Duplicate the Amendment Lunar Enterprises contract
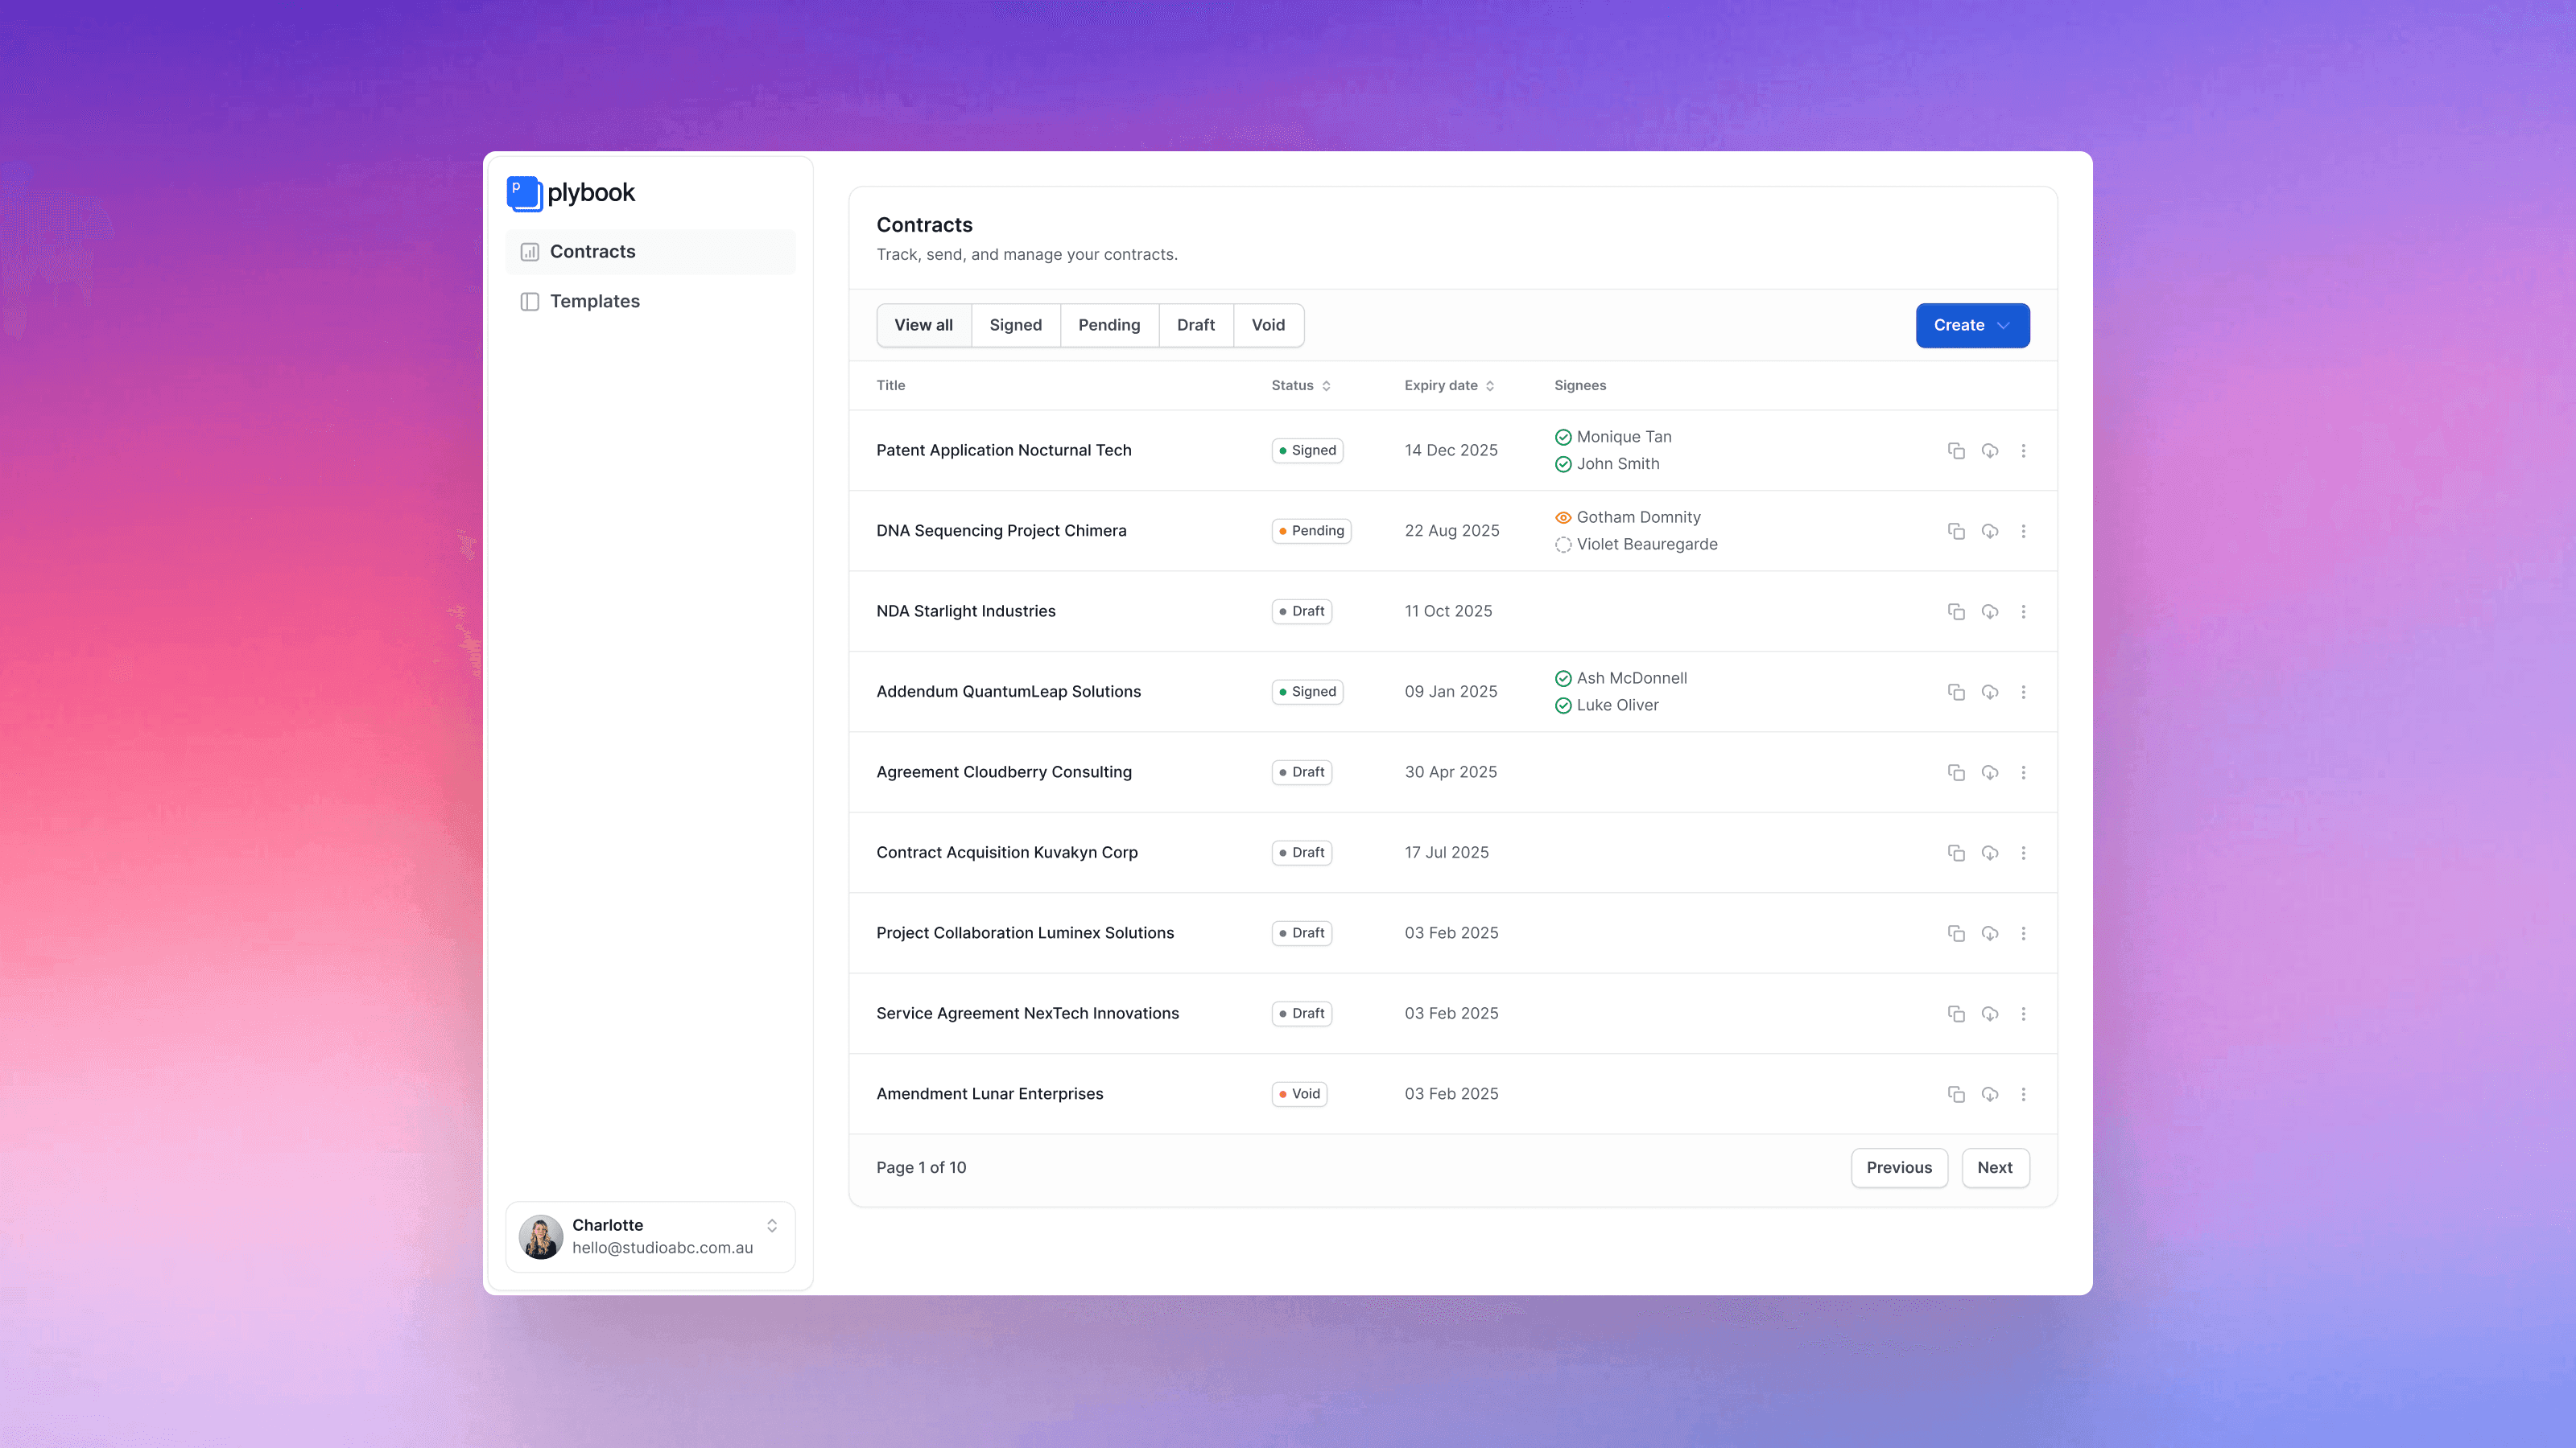Screen dimensions: 2576x1448 1956,1093
